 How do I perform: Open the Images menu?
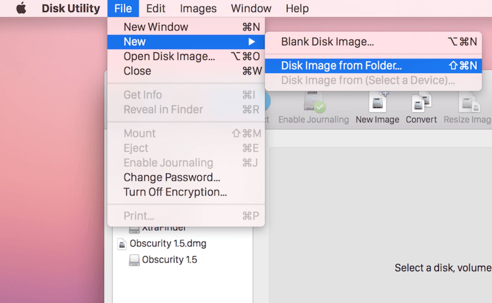(198, 8)
